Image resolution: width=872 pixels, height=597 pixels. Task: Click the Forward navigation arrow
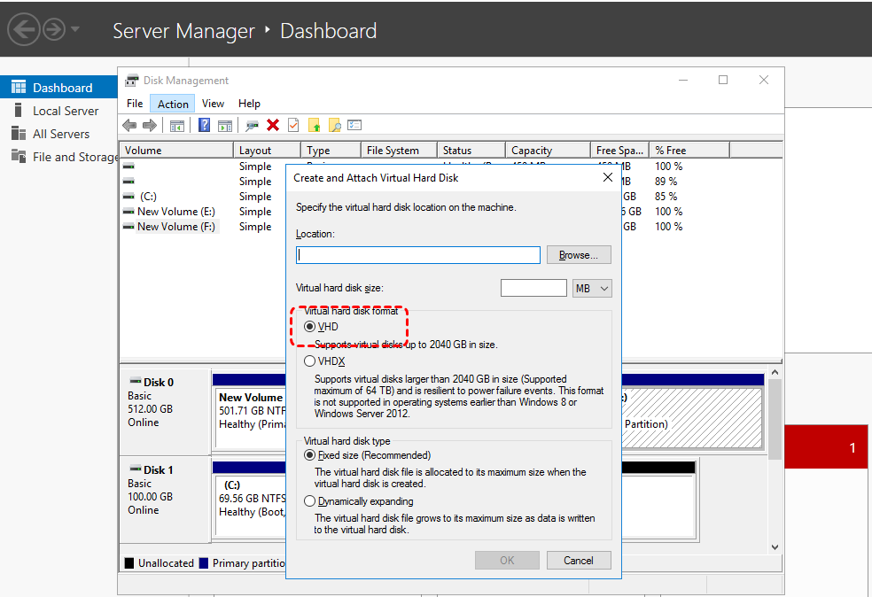[x=148, y=124]
